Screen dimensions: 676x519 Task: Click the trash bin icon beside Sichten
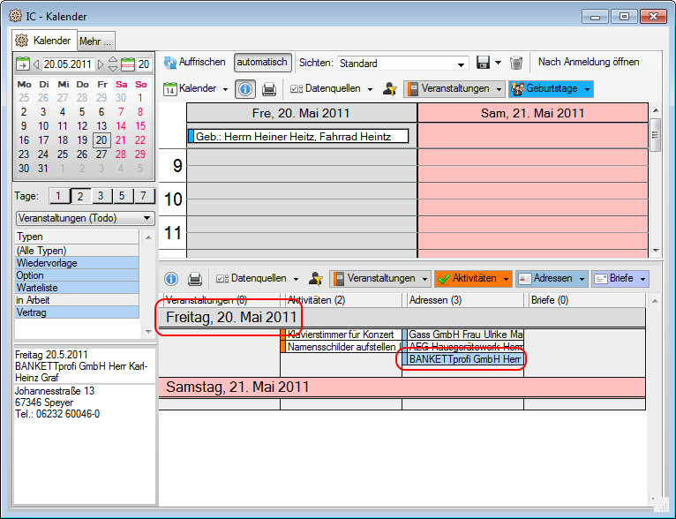pyautogui.click(x=516, y=63)
